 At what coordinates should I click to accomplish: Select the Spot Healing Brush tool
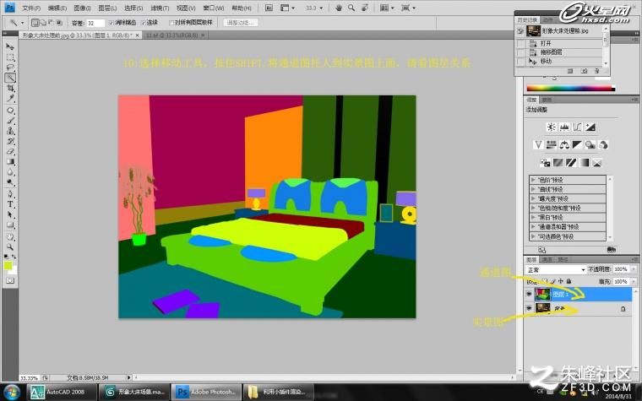tap(10, 111)
